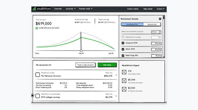Toggle the Wealthfront taxable checkbox
Screen dimensions: 198x110
123,37
